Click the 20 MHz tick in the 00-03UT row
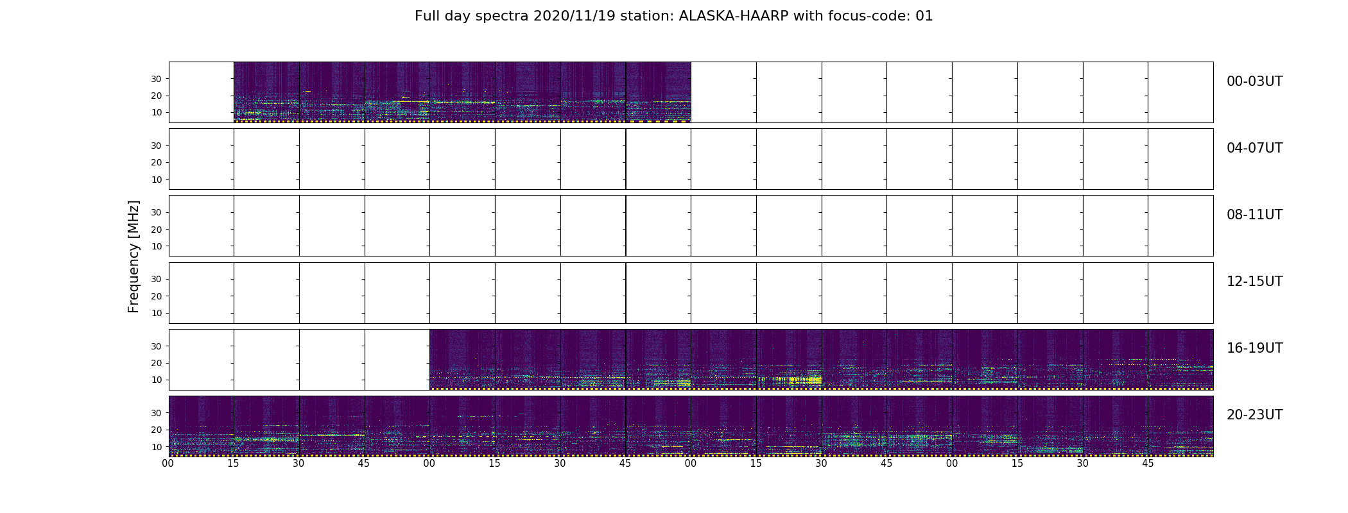 coord(156,96)
